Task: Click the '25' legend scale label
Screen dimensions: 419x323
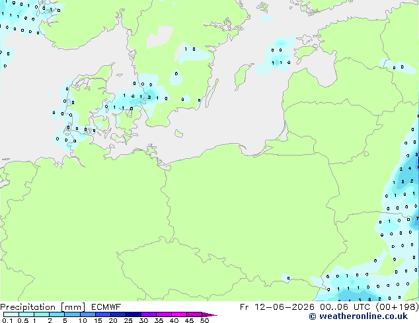Action: coord(128,320)
